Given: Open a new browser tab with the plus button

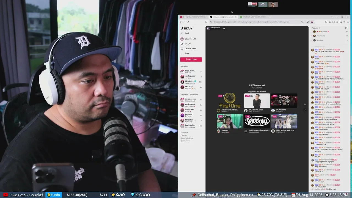Looking at the screenshot, I should coord(270,17).
